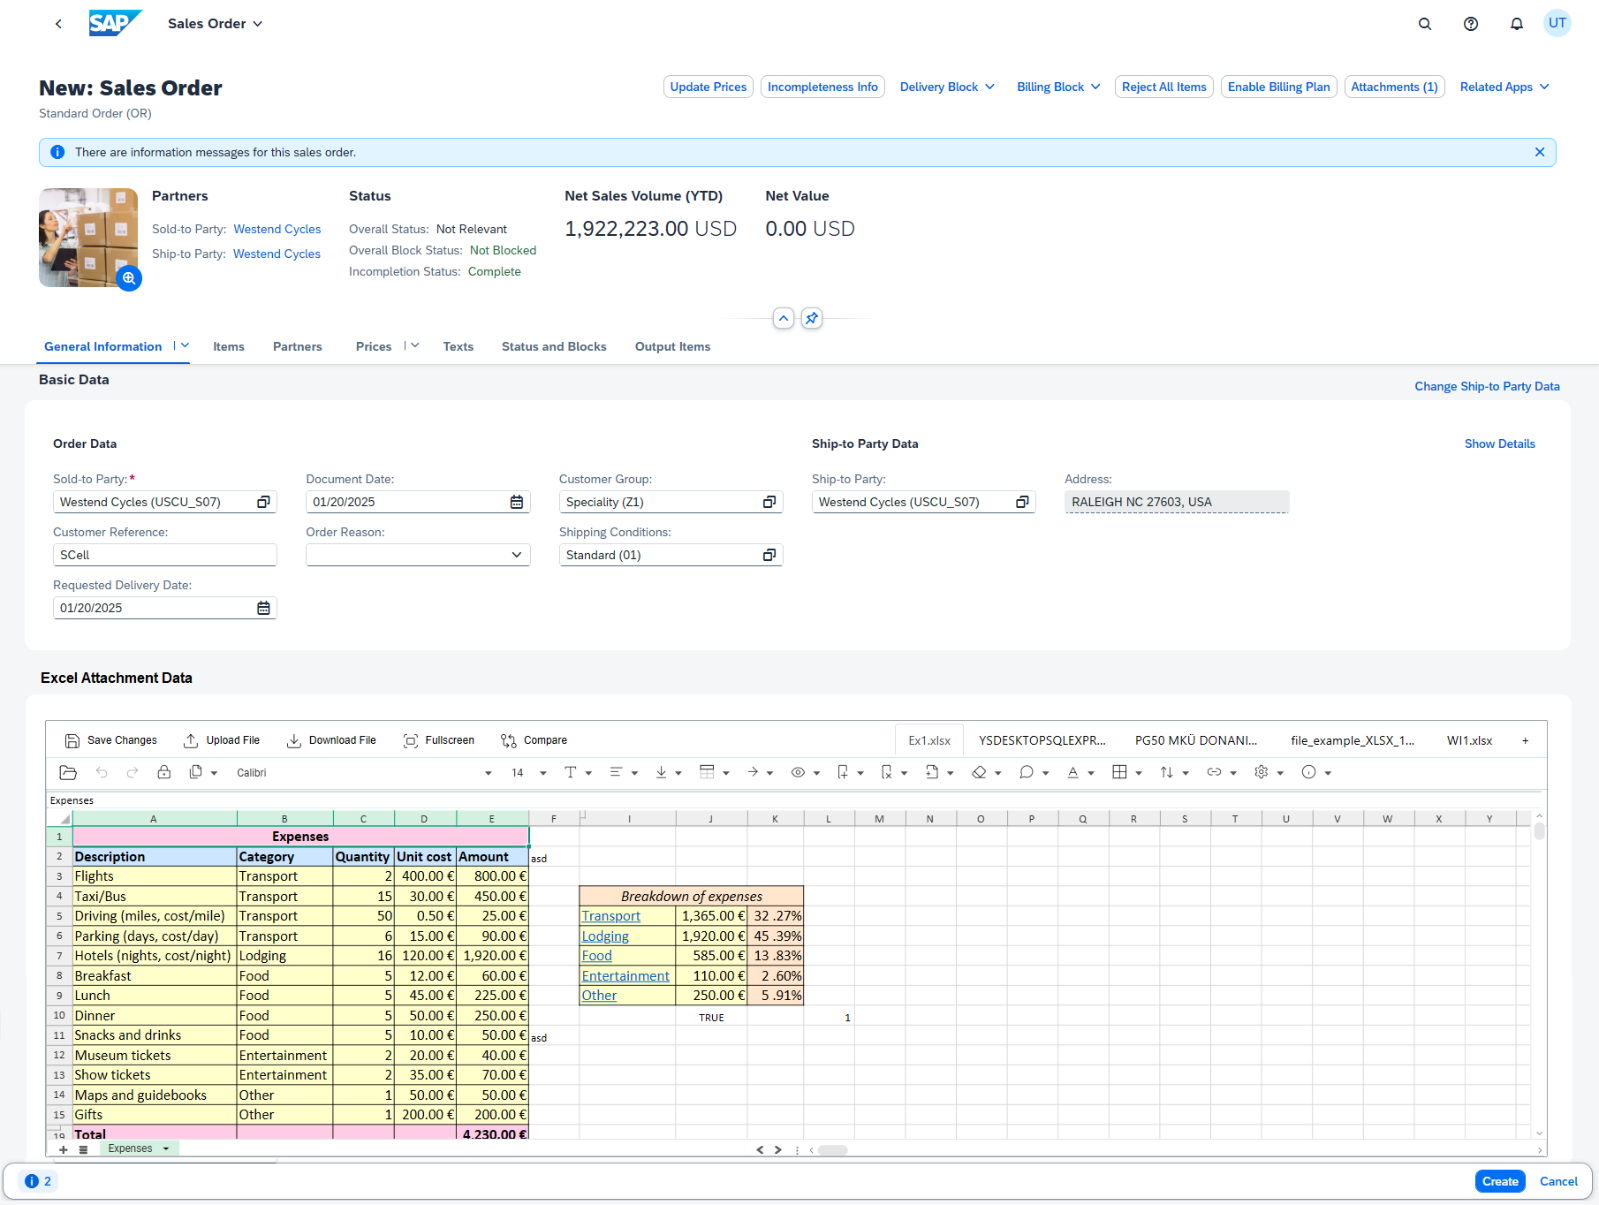Switch to the Output Items tab
The height and width of the screenshot is (1205, 1599).
tap(672, 346)
